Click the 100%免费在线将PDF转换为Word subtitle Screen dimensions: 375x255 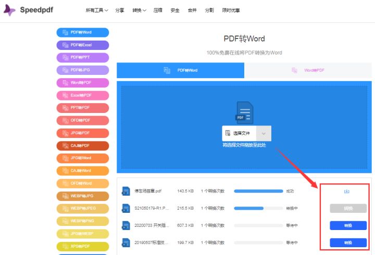(244, 53)
